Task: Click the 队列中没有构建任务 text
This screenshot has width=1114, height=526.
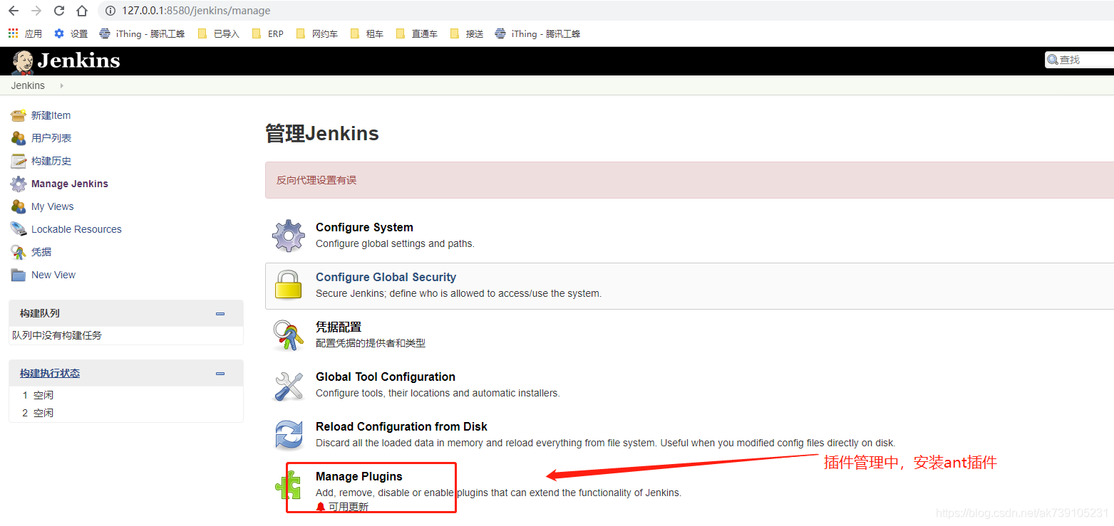Action: (57, 335)
